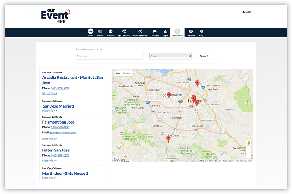Click the map pin below San Jose label

pos(197,104)
